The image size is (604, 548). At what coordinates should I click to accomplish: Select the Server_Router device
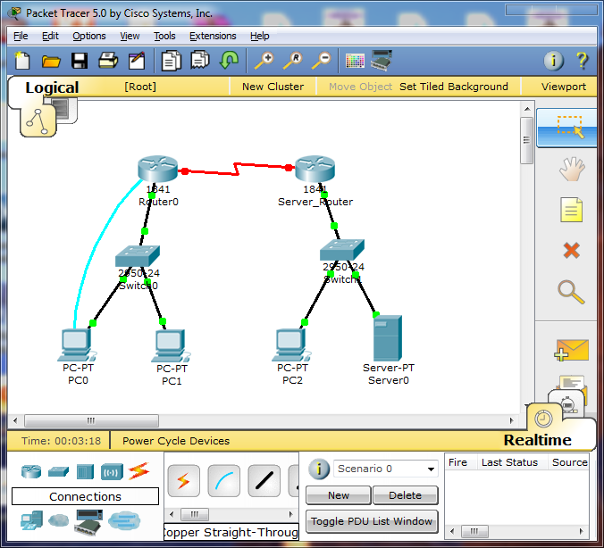tap(315, 169)
